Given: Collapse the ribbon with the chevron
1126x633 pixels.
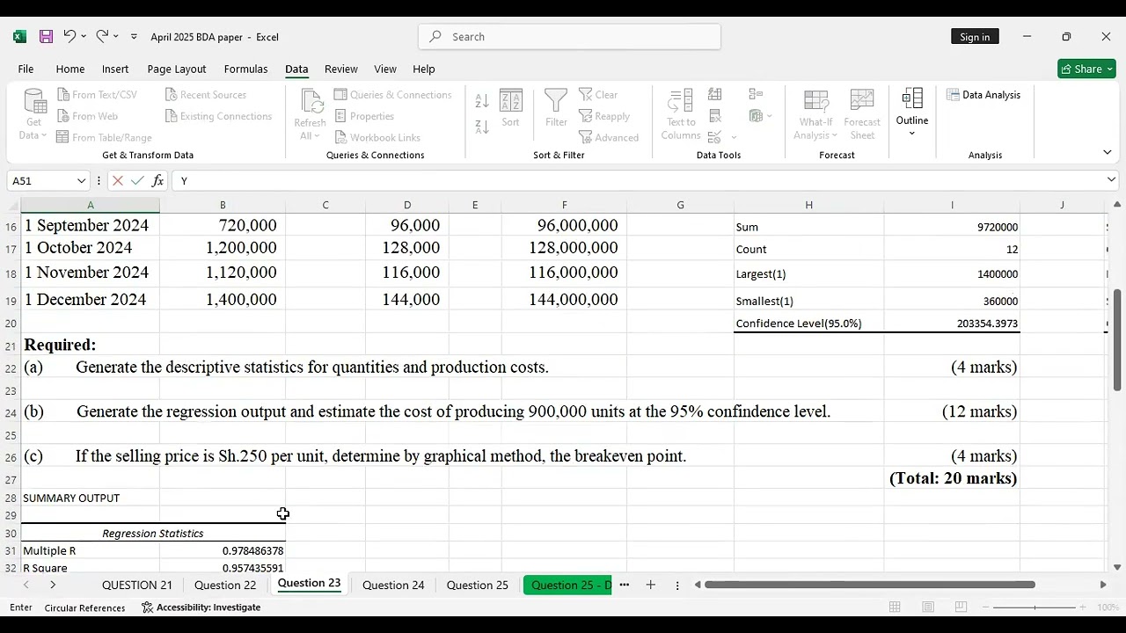Looking at the screenshot, I should [1107, 153].
